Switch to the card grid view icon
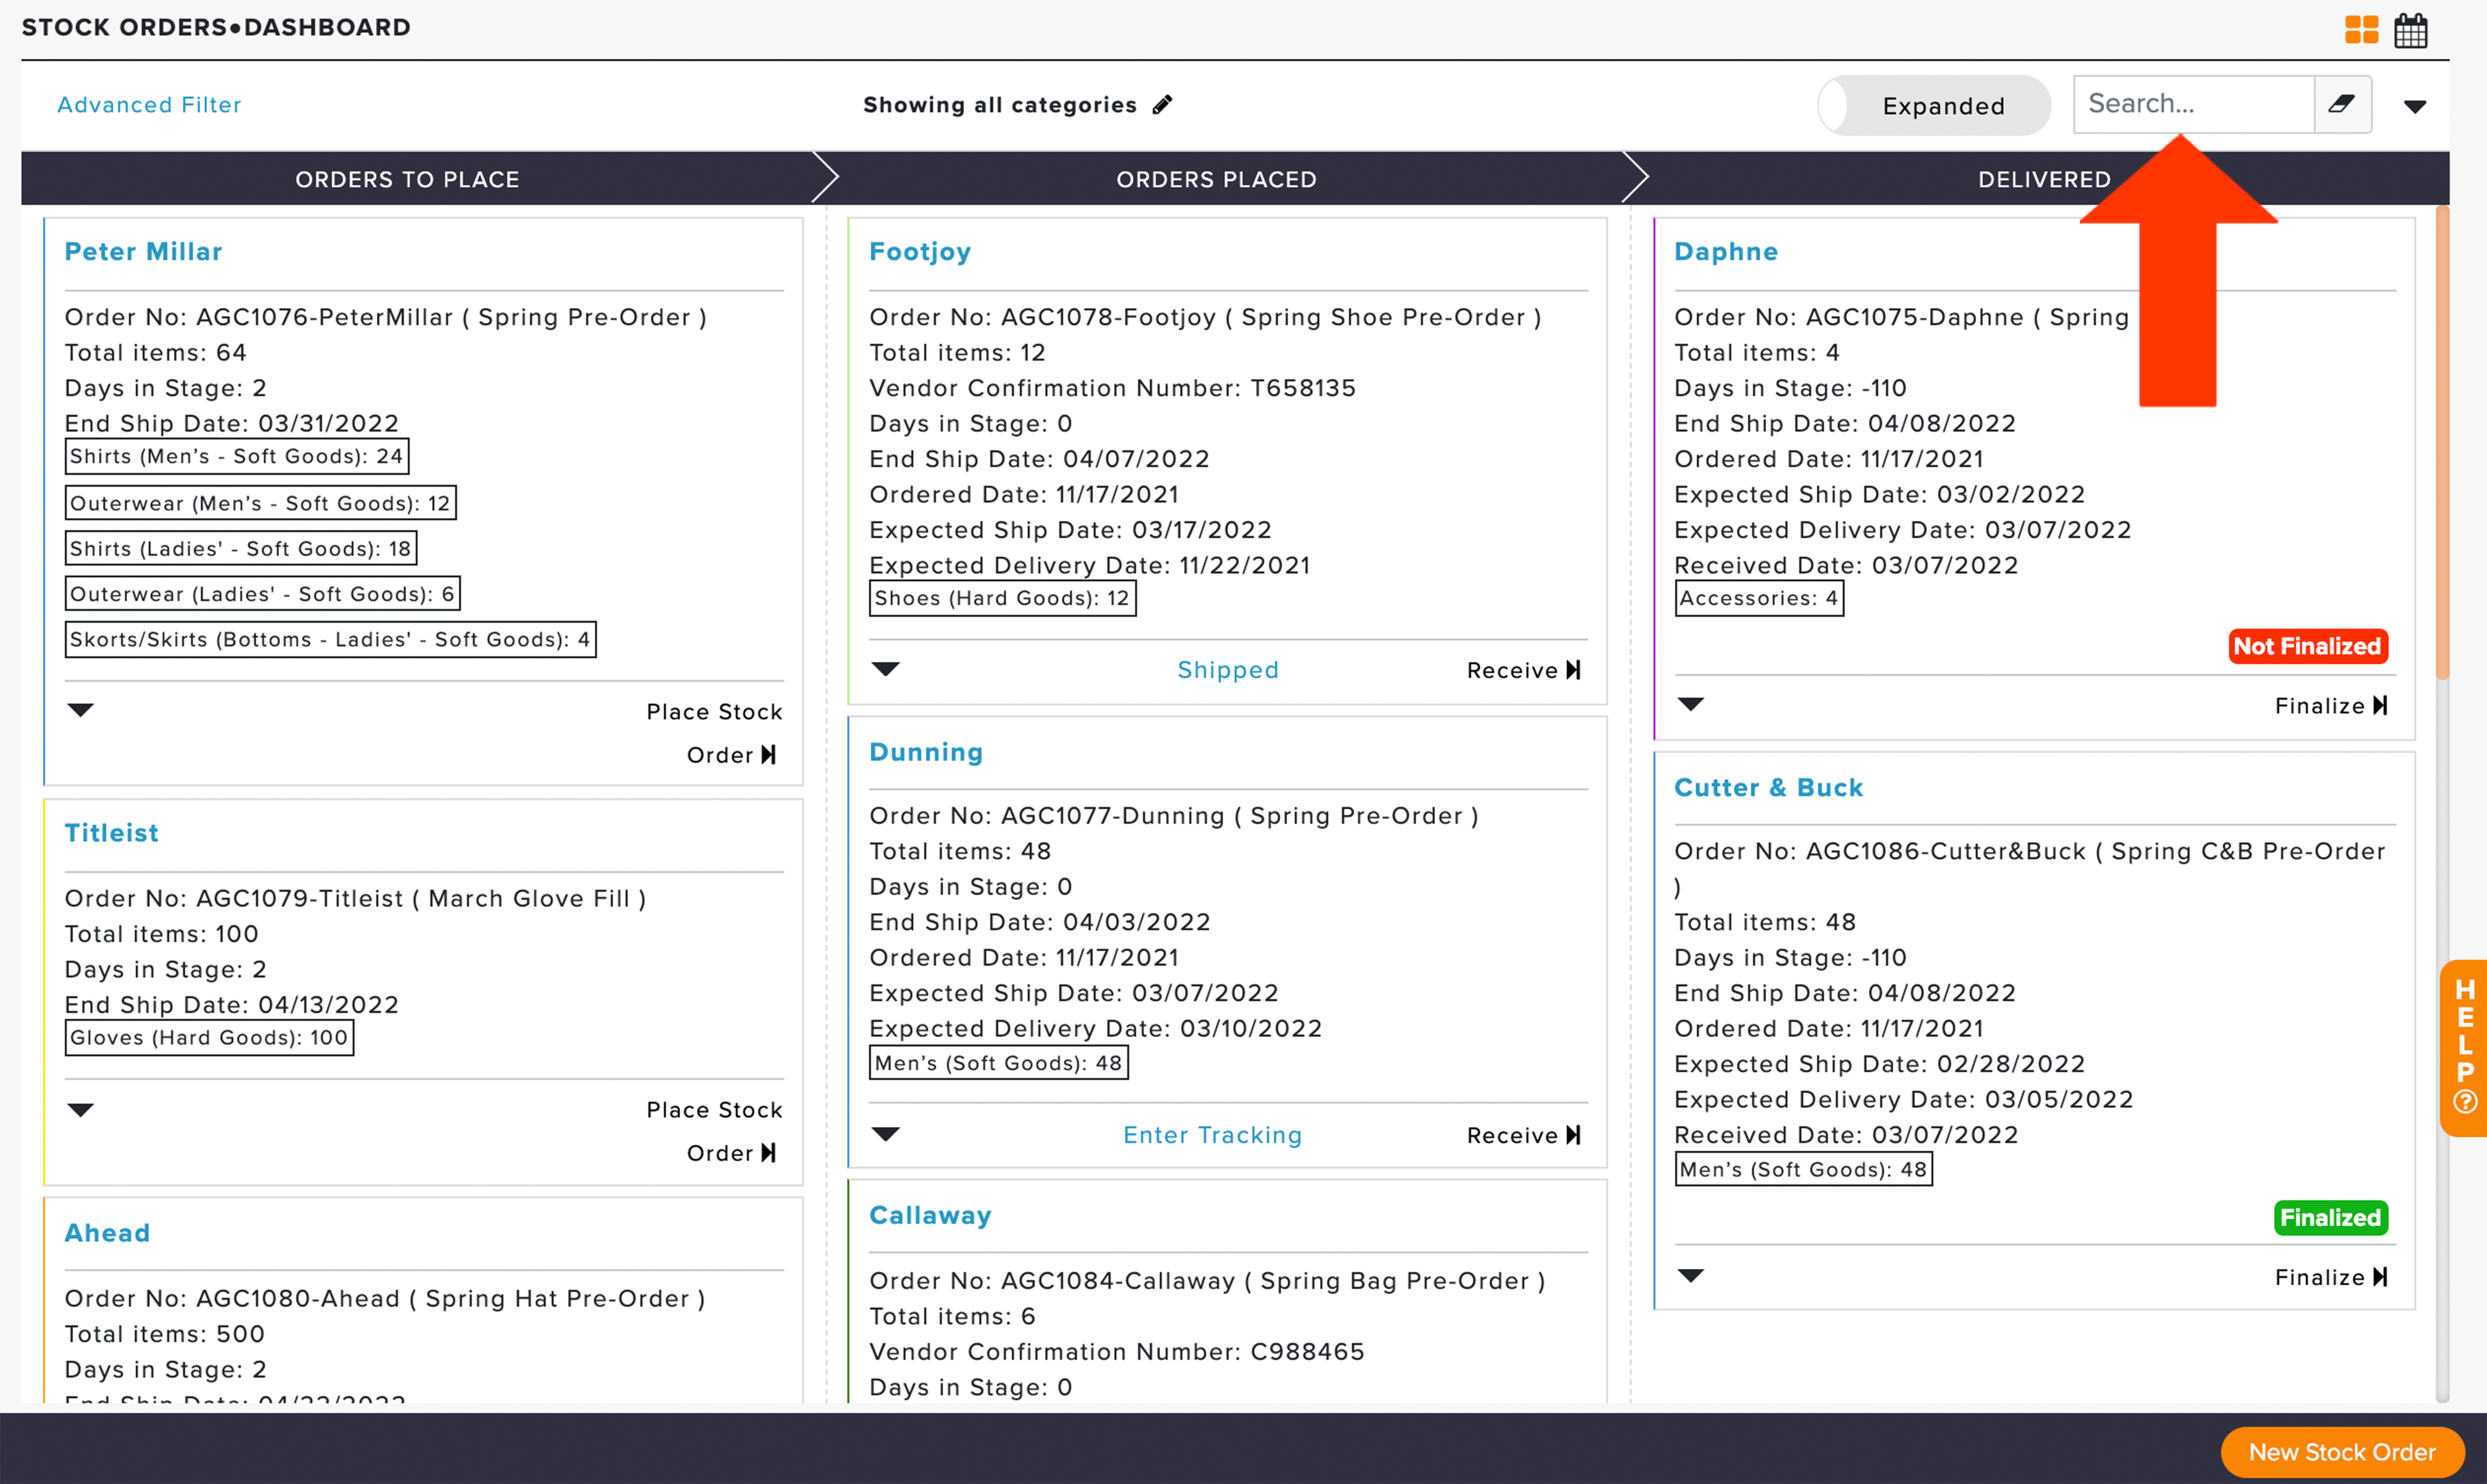The height and width of the screenshot is (1484, 2487). (2361, 30)
